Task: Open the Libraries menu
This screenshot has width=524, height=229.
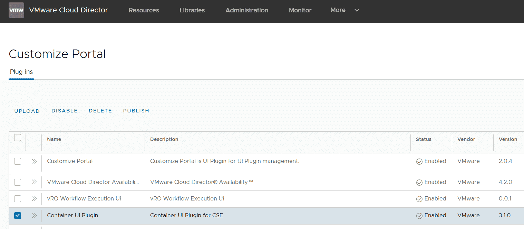Action: click(192, 10)
